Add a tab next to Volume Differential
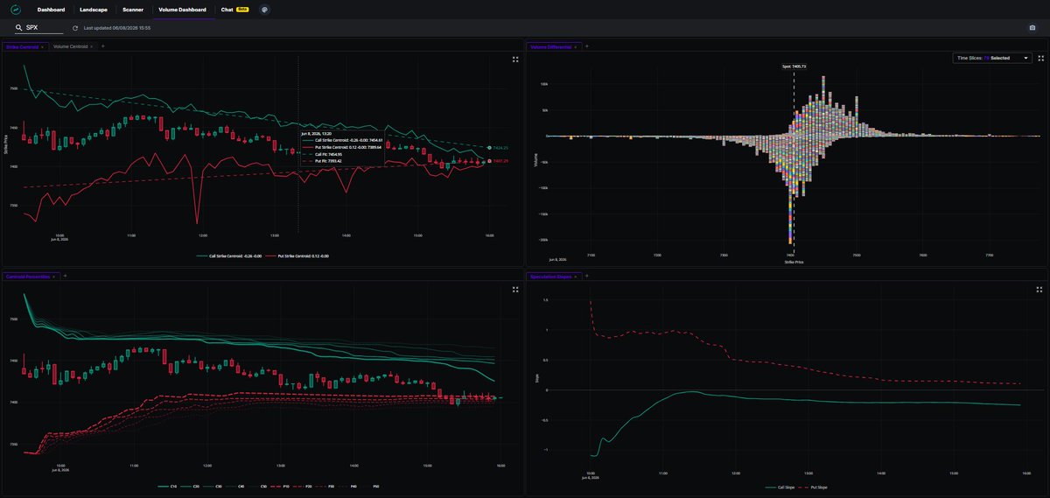Viewport: 1050px width, 498px height. [586, 46]
